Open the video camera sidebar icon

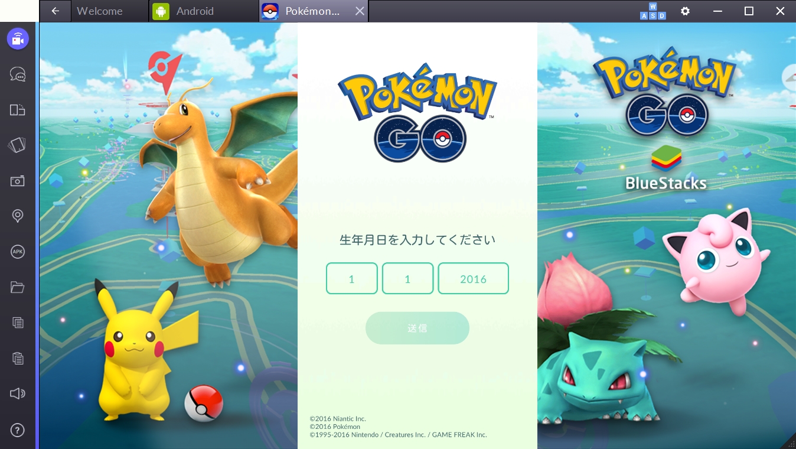tap(18, 39)
